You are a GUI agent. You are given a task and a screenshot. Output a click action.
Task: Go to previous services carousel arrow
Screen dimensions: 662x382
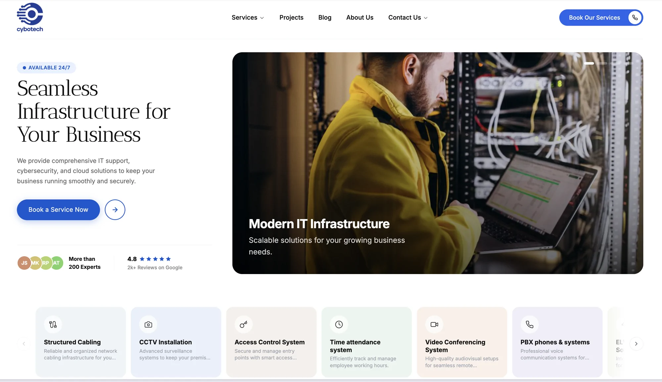(24, 344)
